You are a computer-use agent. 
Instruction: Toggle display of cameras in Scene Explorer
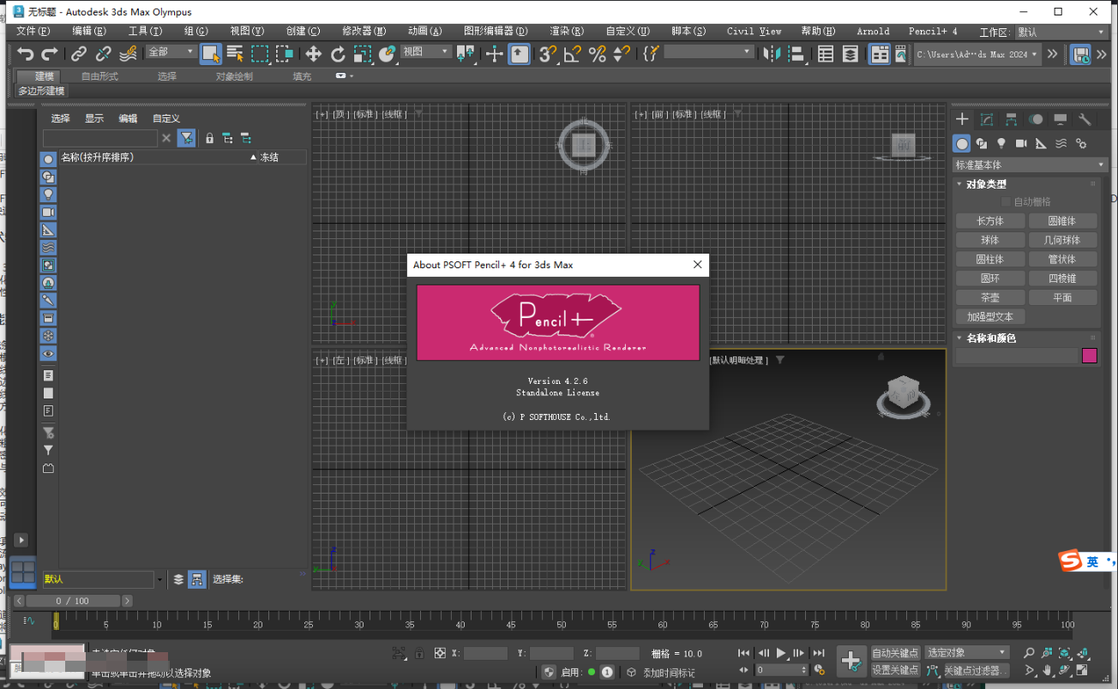pos(48,213)
